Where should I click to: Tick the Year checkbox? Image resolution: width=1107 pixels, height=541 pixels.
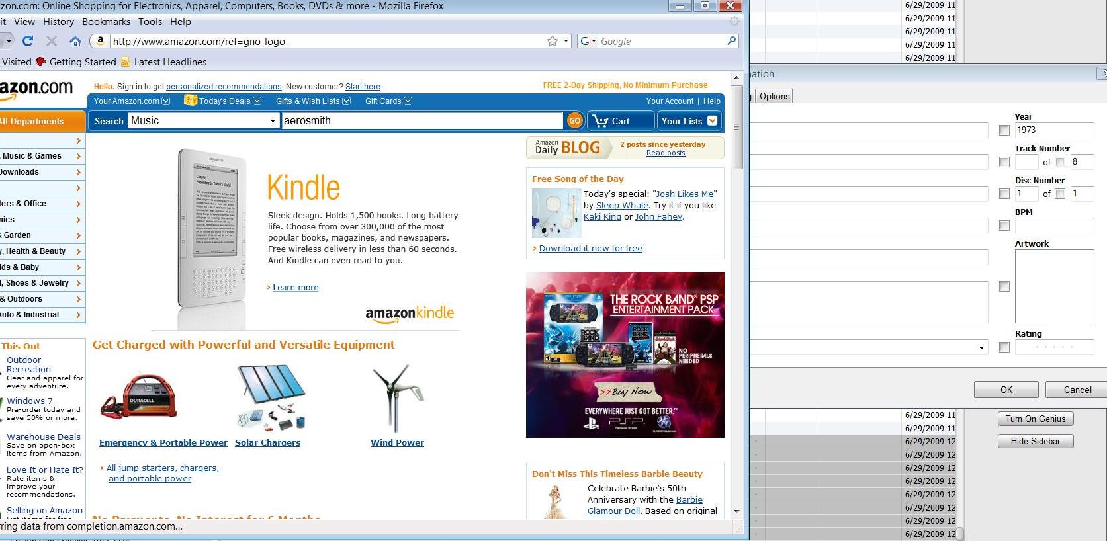coord(1004,130)
